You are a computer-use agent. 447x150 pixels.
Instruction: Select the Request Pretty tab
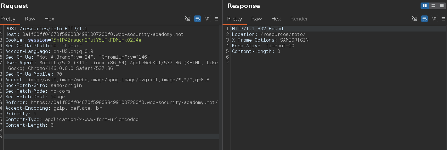(x=8, y=19)
